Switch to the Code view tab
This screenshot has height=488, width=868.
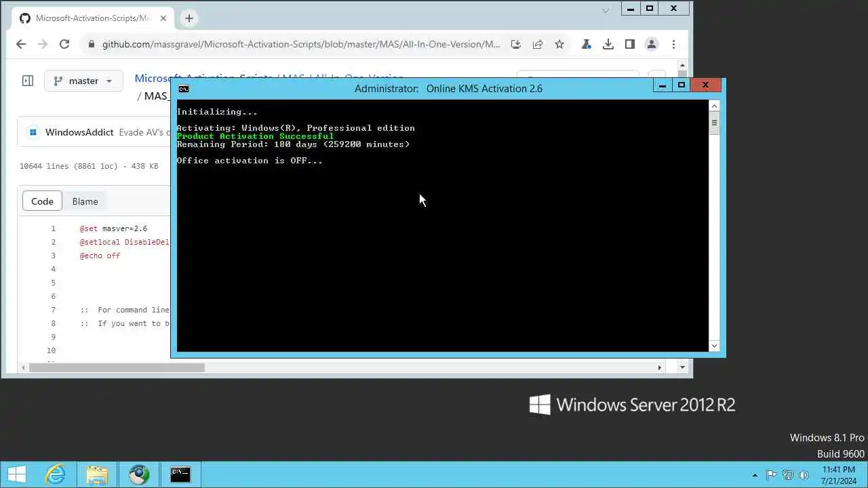[x=42, y=201]
